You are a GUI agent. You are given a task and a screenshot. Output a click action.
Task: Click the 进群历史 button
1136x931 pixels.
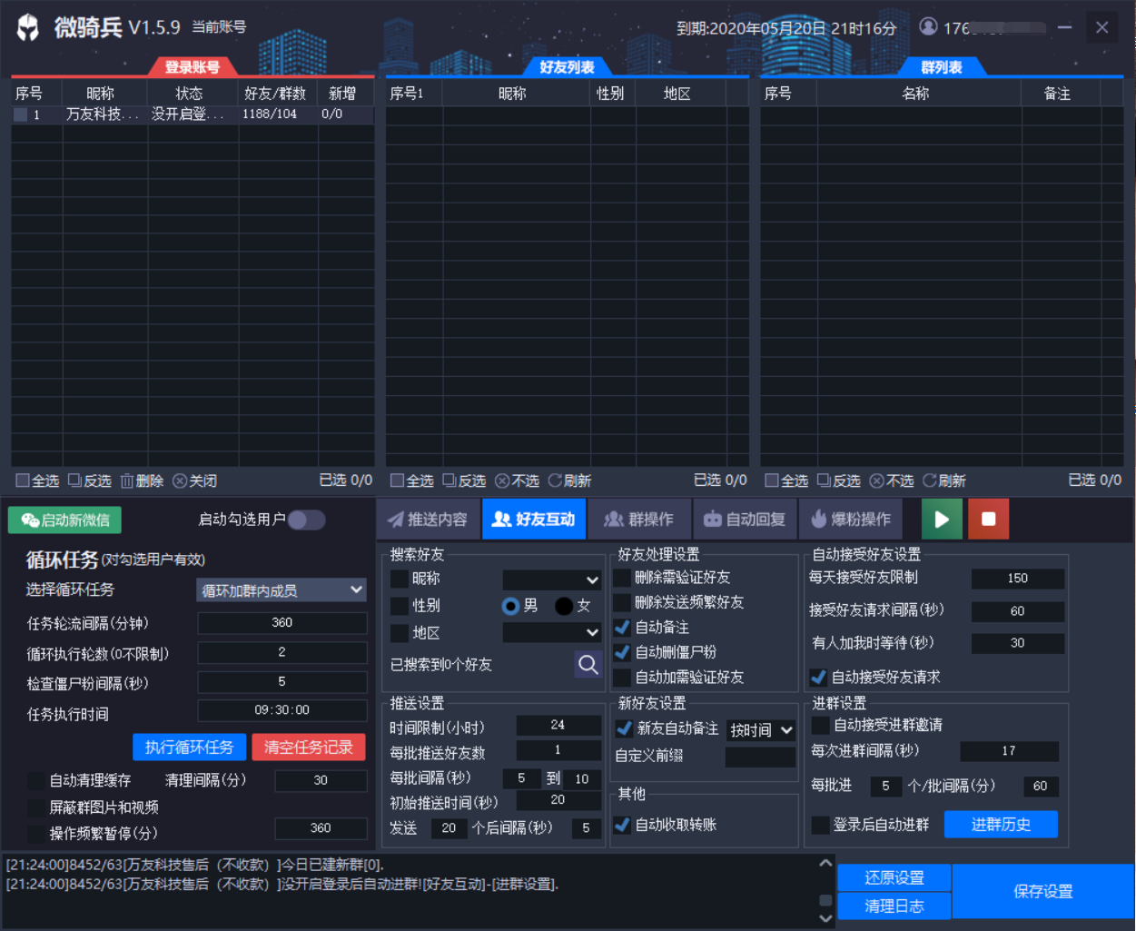[x=1001, y=825]
